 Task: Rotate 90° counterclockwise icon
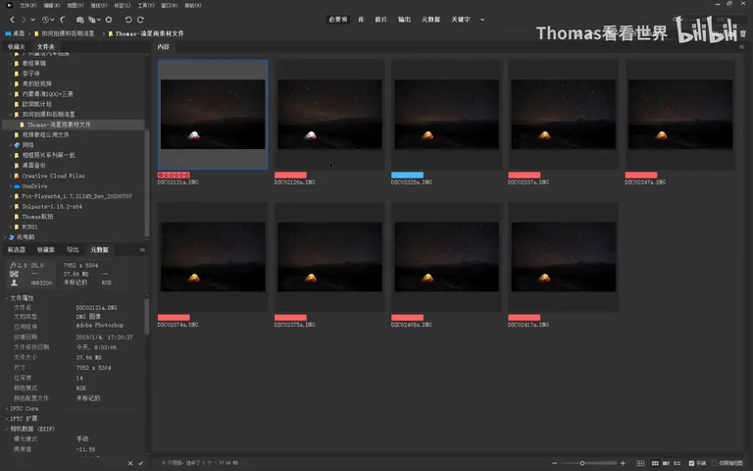pos(128,20)
